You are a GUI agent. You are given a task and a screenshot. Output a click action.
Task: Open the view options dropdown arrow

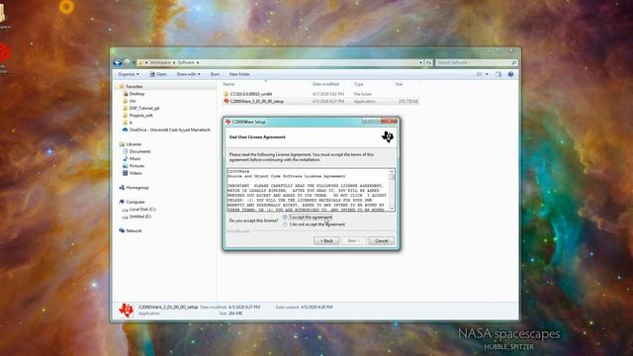pyautogui.click(x=487, y=74)
